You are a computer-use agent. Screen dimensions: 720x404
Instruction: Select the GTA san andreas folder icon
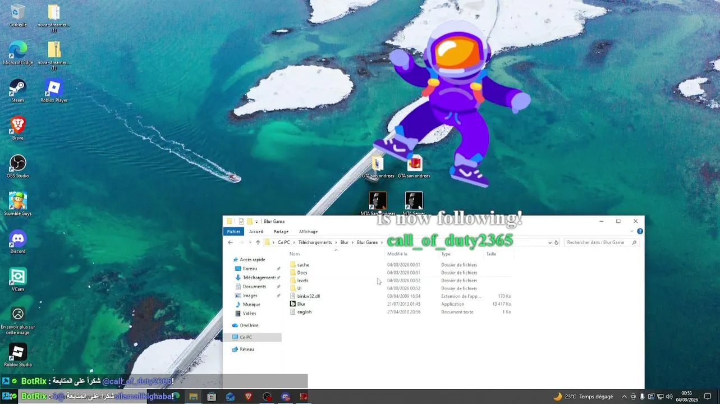click(378, 167)
